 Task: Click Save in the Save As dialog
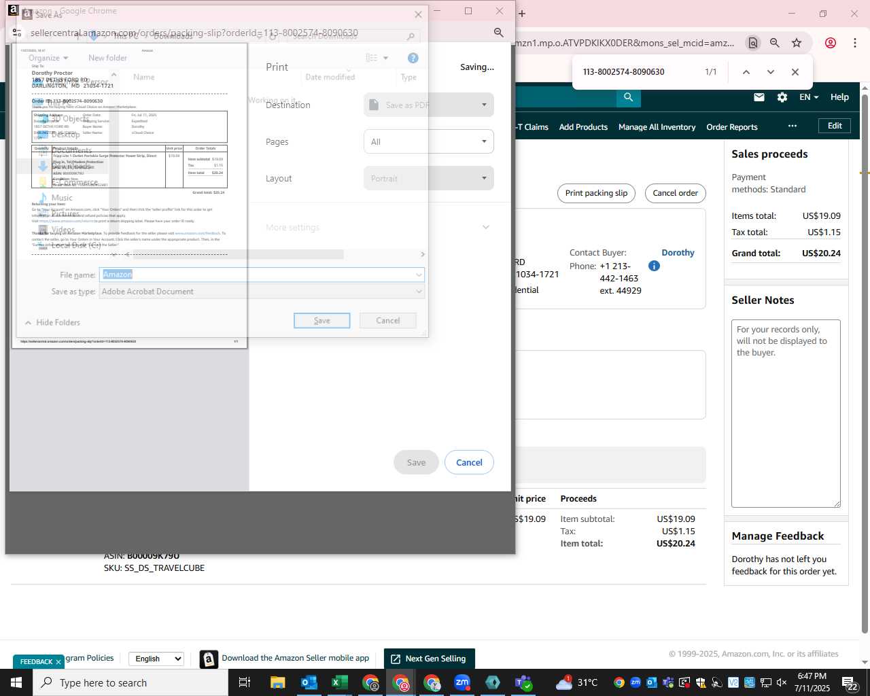pyautogui.click(x=322, y=320)
